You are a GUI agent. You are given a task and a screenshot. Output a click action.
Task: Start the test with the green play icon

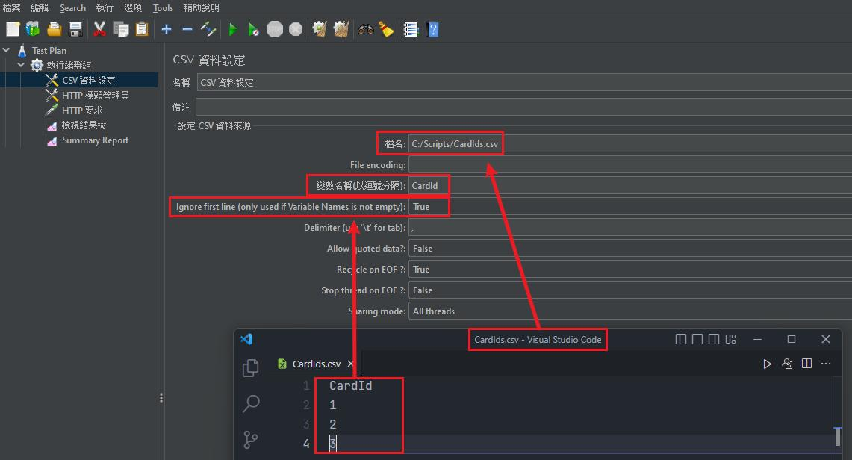tap(233, 29)
